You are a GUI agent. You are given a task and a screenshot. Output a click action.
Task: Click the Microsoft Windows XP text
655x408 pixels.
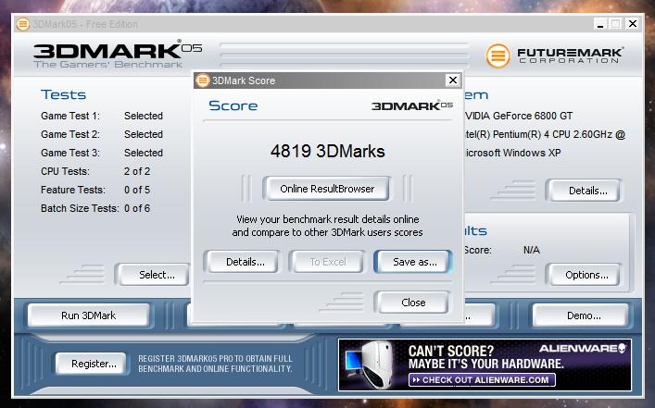512,153
